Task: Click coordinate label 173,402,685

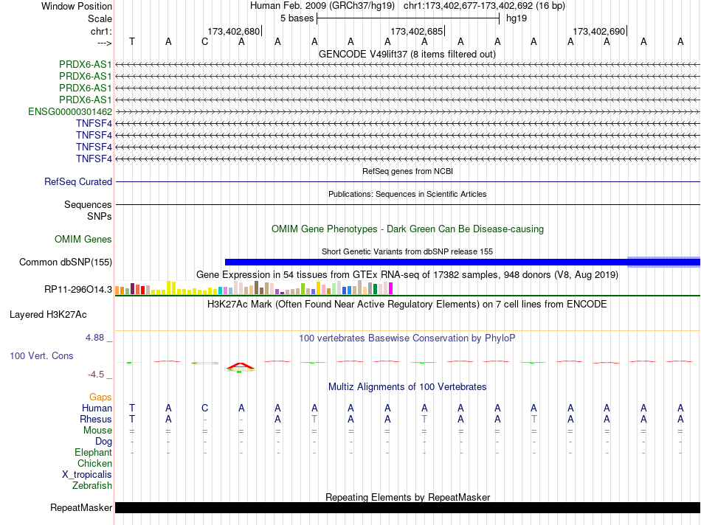Action: (x=417, y=31)
